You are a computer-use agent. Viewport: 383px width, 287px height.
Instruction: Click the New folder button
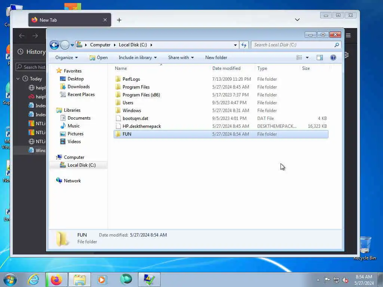[216, 58]
